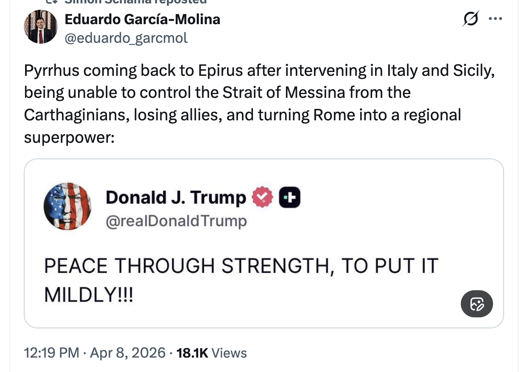The height and width of the screenshot is (372, 527).
Task: Open Grok actions for this post
Action: click(x=470, y=19)
